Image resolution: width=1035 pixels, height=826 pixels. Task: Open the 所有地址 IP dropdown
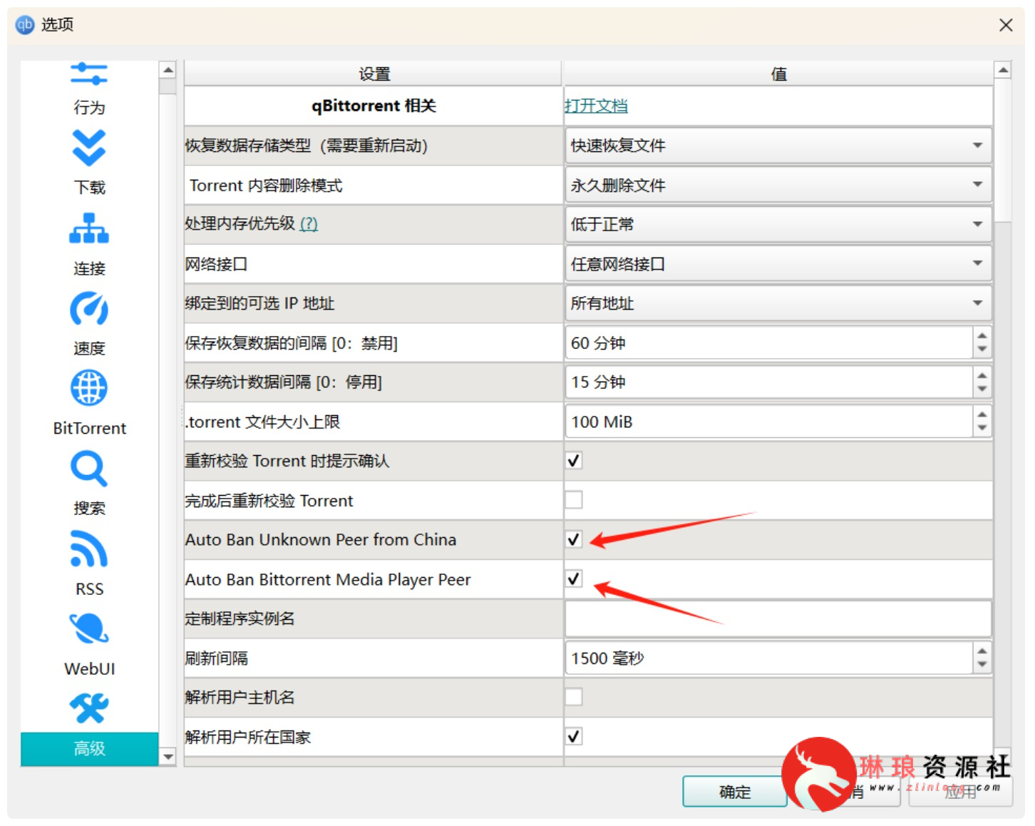[778, 303]
